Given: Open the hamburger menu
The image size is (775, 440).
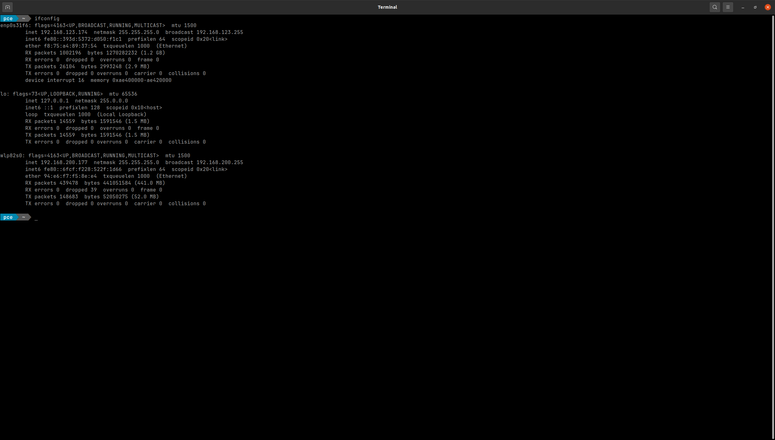Looking at the screenshot, I should pyautogui.click(x=728, y=7).
